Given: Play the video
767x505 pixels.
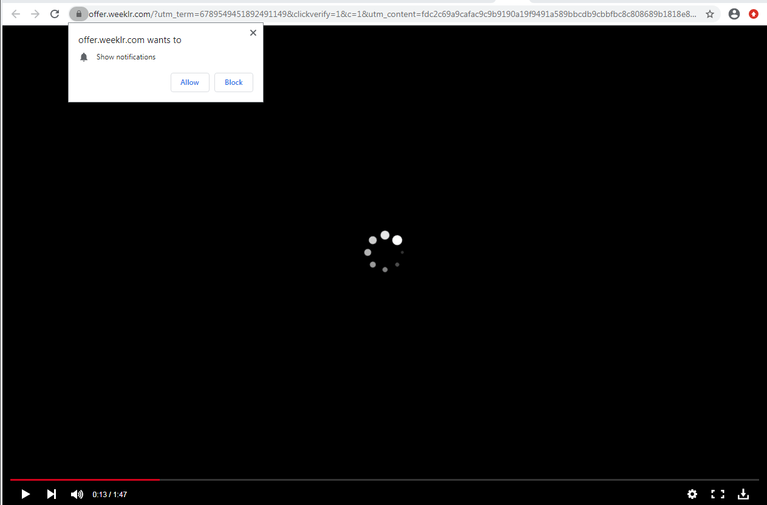Looking at the screenshot, I should pos(26,494).
